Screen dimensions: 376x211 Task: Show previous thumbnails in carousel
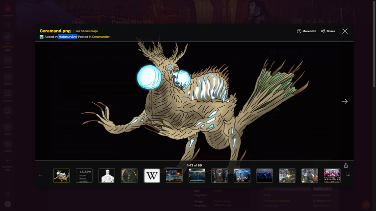[41, 175]
